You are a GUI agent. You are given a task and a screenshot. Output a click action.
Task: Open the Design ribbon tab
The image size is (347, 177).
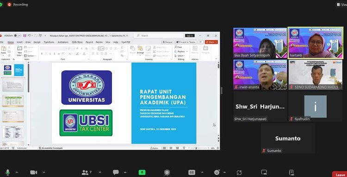pos(37,42)
